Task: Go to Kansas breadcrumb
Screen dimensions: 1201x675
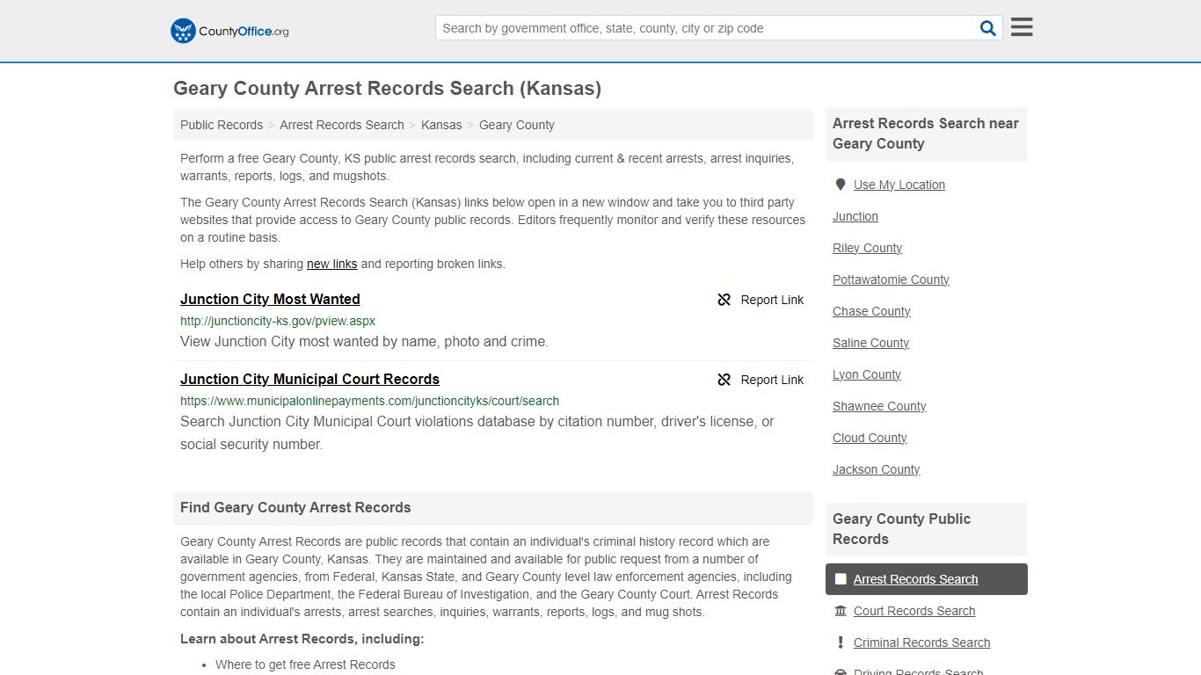Action: (441, 125)
